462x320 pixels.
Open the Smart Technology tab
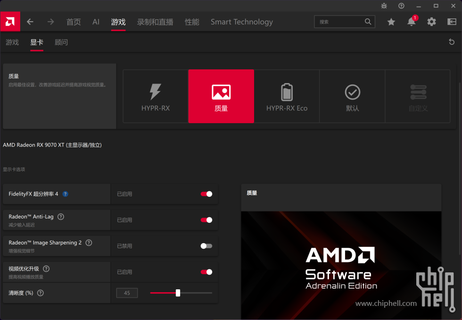(x=242, y=22)
